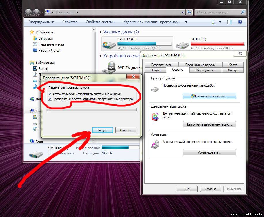Click the change view icon in the toolbar
Image resolution: width=264 pixels, height=217 pixels.
(214, 22)
